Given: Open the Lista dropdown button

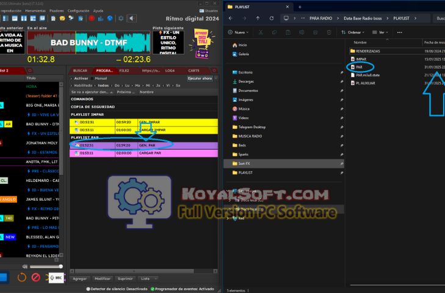Looking at the screenshot, I should 147,279.
